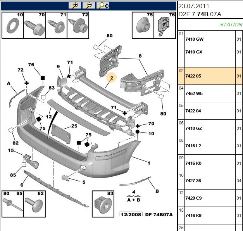Click part label 8 for side brackets

pos(140,56)
